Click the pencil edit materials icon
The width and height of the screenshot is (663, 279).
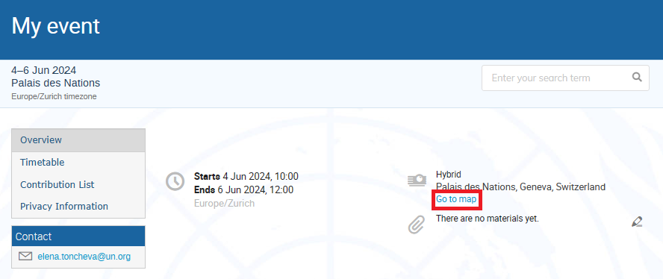click(x=637, y=222)
